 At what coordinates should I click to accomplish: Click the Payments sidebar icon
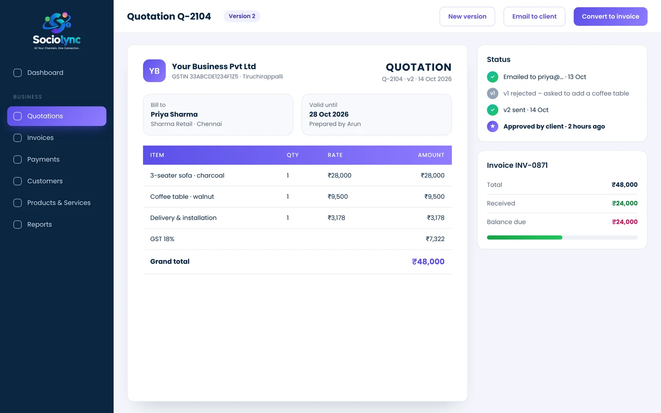17,159
